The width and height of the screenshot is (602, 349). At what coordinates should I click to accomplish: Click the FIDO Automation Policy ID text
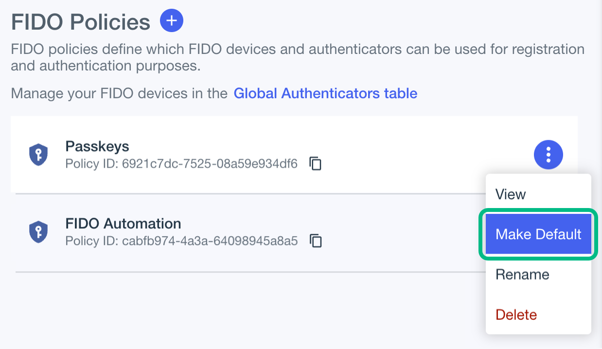pos(181,241)
